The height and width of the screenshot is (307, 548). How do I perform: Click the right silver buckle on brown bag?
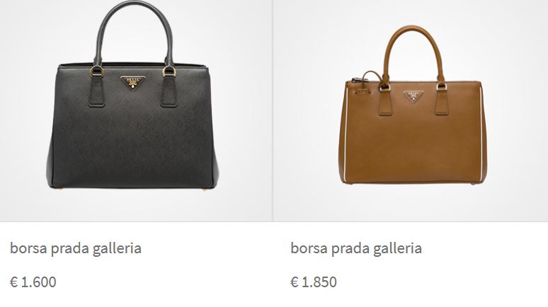pos(442,86)
